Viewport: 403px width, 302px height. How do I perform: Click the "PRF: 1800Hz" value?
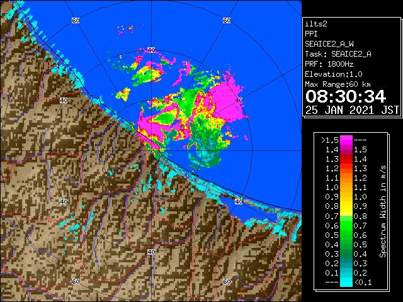329,64
